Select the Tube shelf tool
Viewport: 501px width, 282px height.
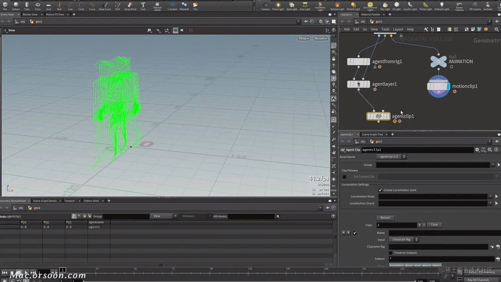point(27,6)
